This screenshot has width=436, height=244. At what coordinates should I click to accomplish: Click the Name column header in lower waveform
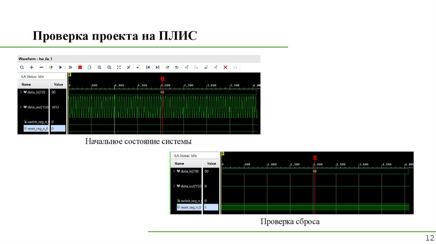pos(186,164)
